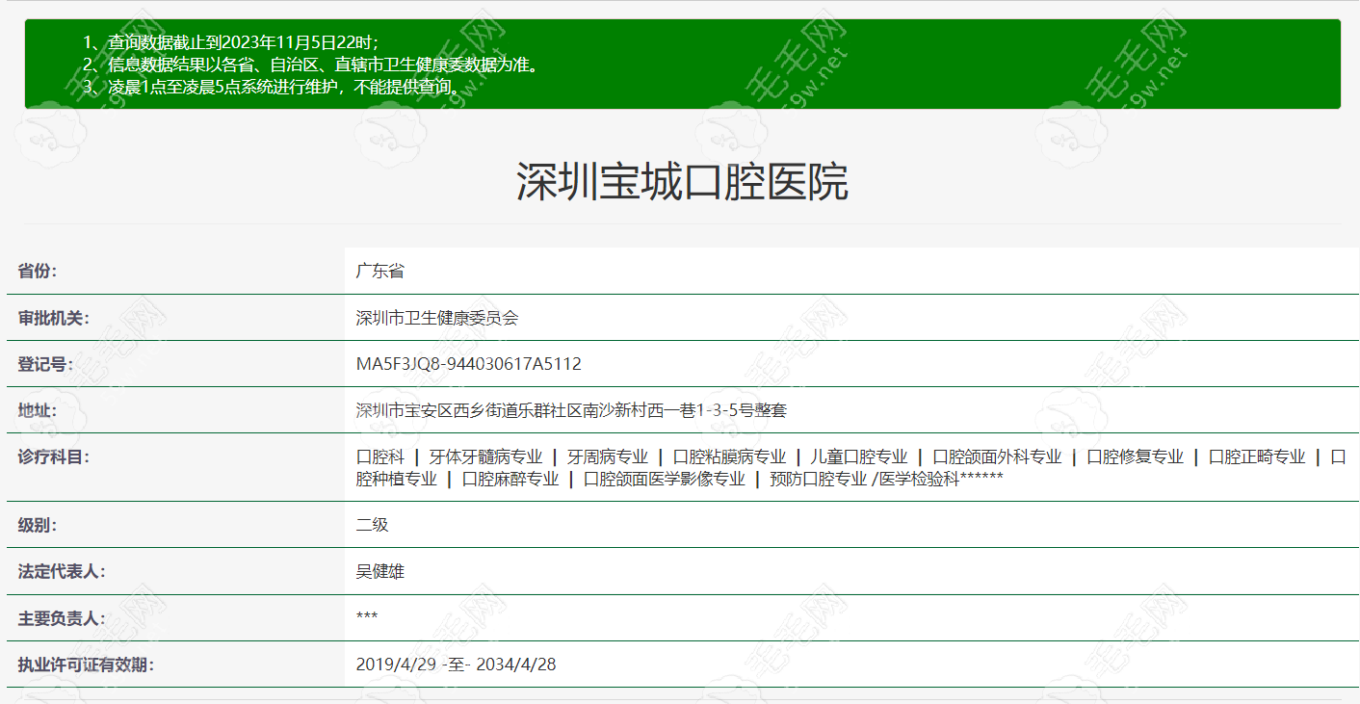Select the 登记号 label
This screenshot has width=1360, height=704.
pyautogui.click(x=45, y=364)
